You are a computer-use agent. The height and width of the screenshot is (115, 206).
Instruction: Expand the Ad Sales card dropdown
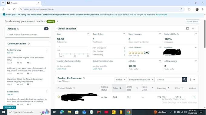[160, 61]
